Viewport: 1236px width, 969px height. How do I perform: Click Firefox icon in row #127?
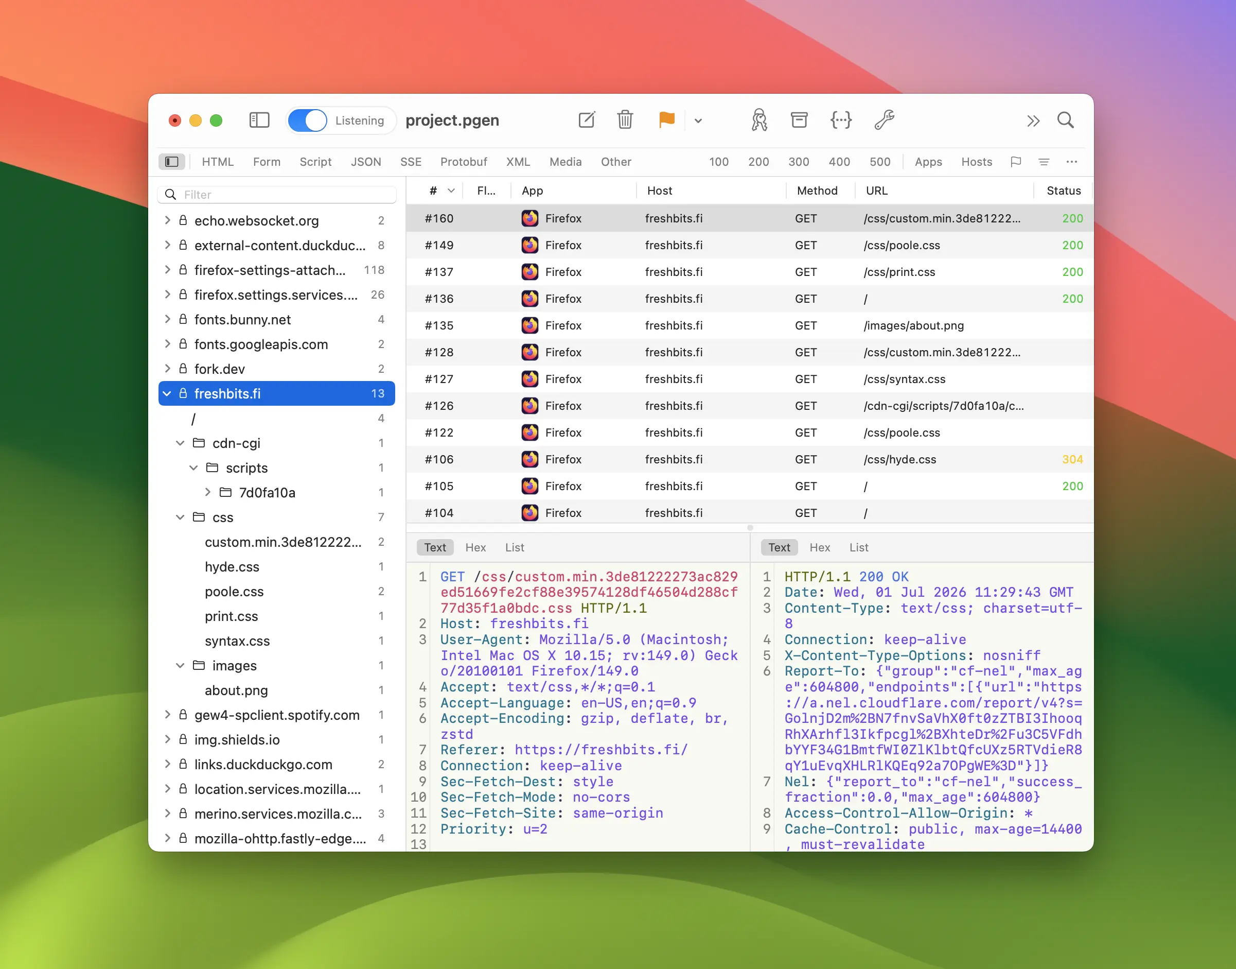point(529,379)
